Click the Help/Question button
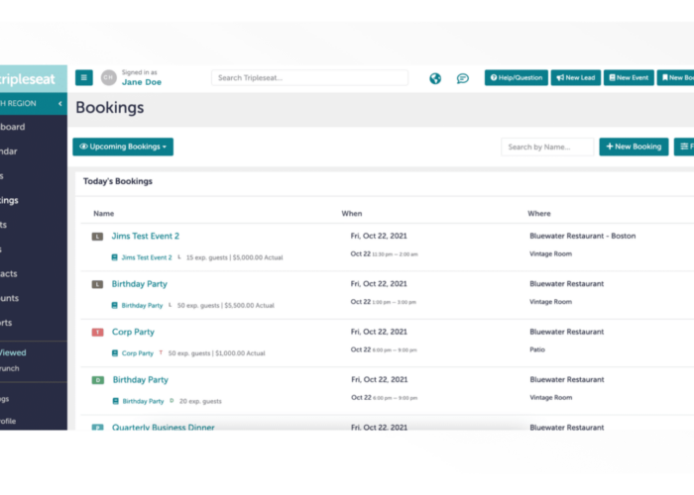This screenshot has height=495, width=694. click(x=517, y=78)
